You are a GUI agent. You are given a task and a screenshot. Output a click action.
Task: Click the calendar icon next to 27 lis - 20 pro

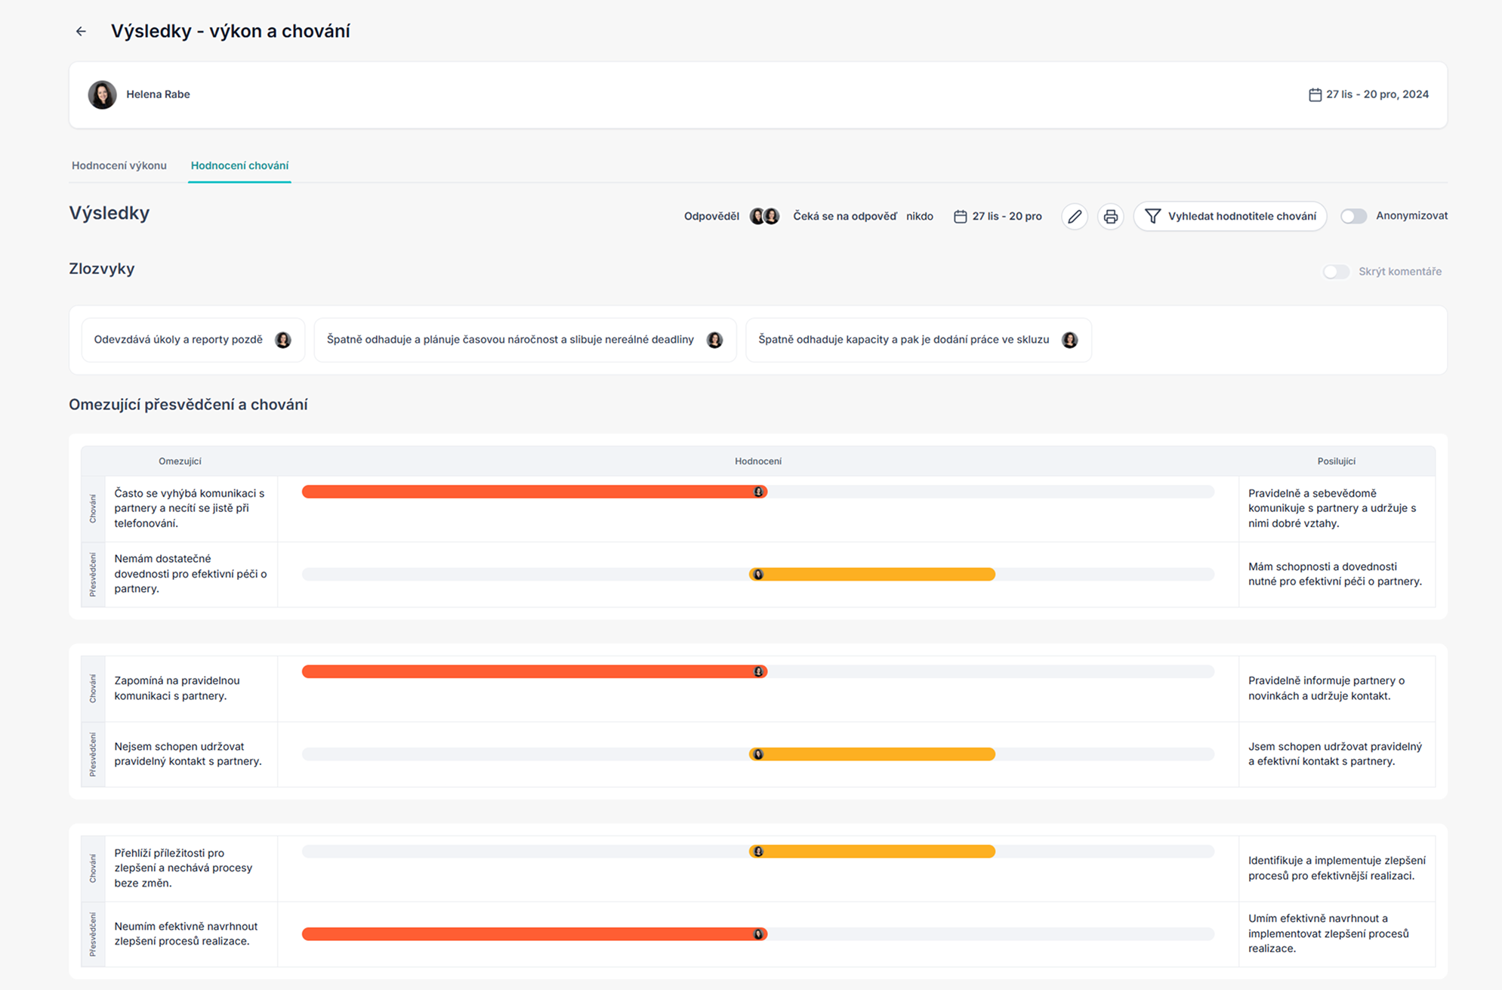tap(960, 217)
